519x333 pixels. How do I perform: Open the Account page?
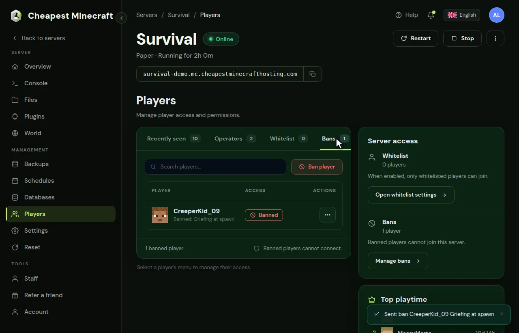(61, 312)
